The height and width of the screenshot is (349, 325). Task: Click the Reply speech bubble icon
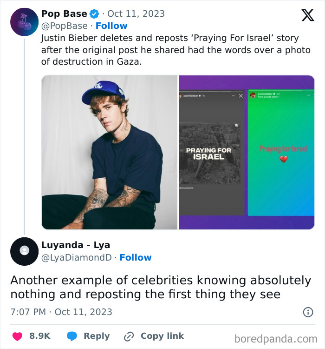[72, 336]
